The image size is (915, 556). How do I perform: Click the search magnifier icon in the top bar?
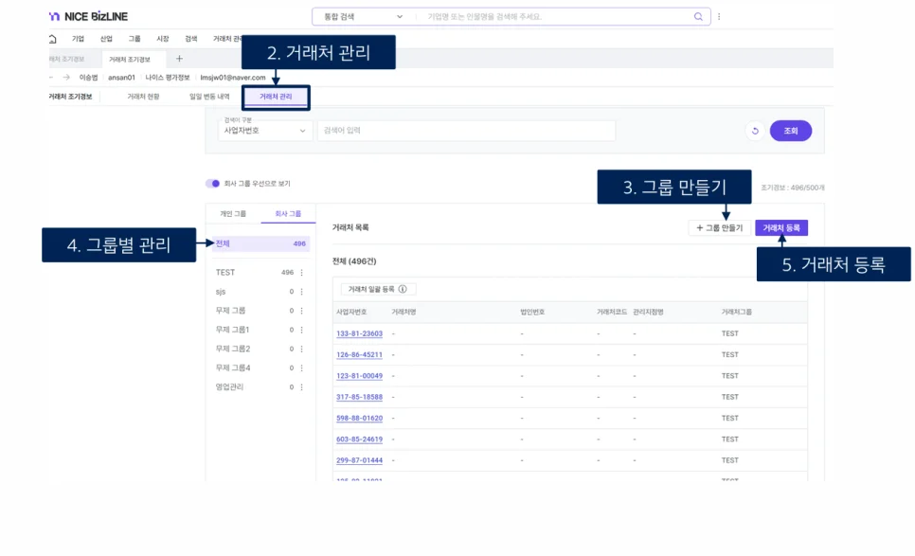[699, 17]
